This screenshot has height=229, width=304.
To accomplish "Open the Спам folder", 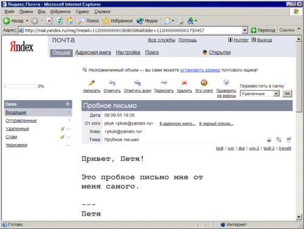I will point(11,137).
